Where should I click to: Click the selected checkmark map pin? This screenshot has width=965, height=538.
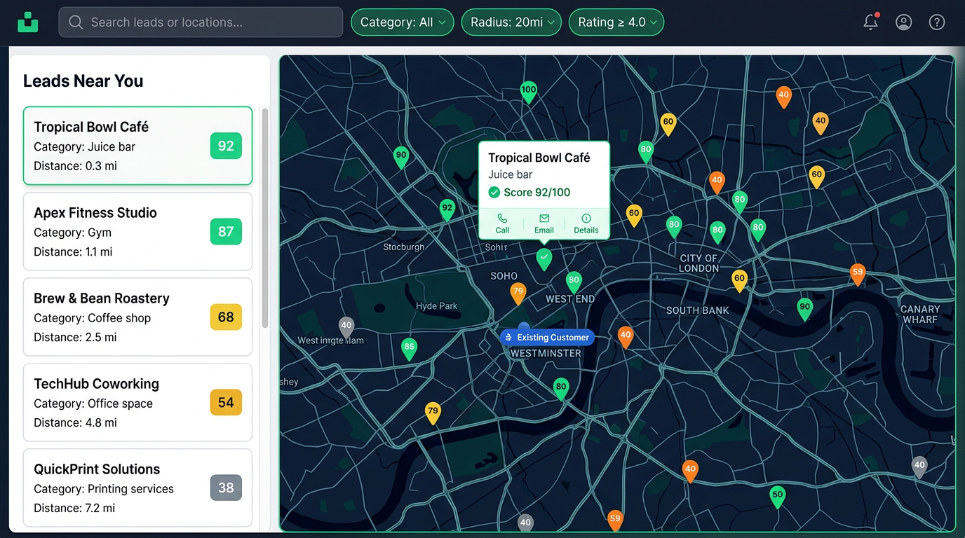click(544, 259)
